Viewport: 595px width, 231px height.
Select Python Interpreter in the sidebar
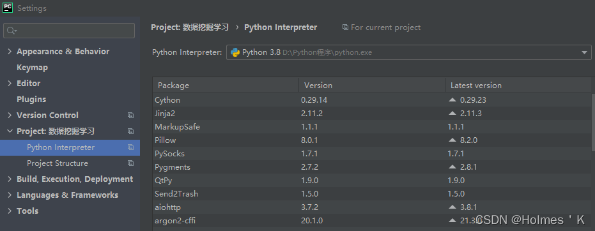click(70, 147)
